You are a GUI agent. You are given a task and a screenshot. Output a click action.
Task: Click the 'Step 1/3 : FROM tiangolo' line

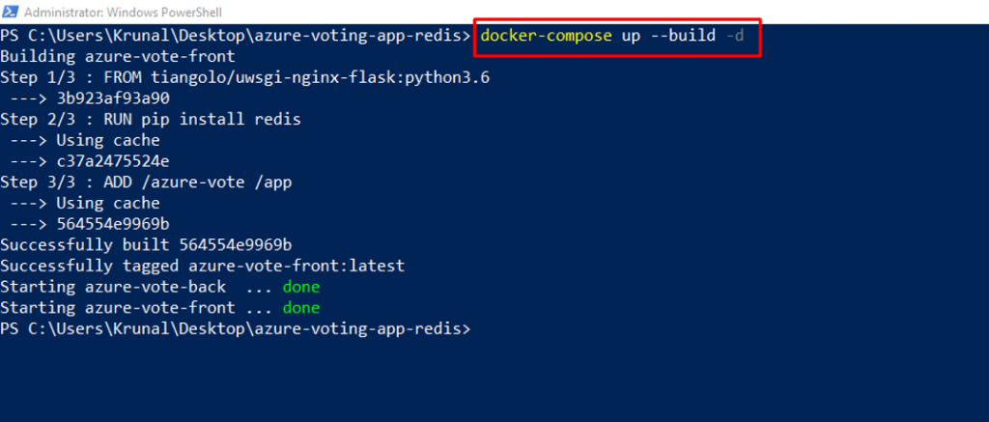(x=244, y=77)
